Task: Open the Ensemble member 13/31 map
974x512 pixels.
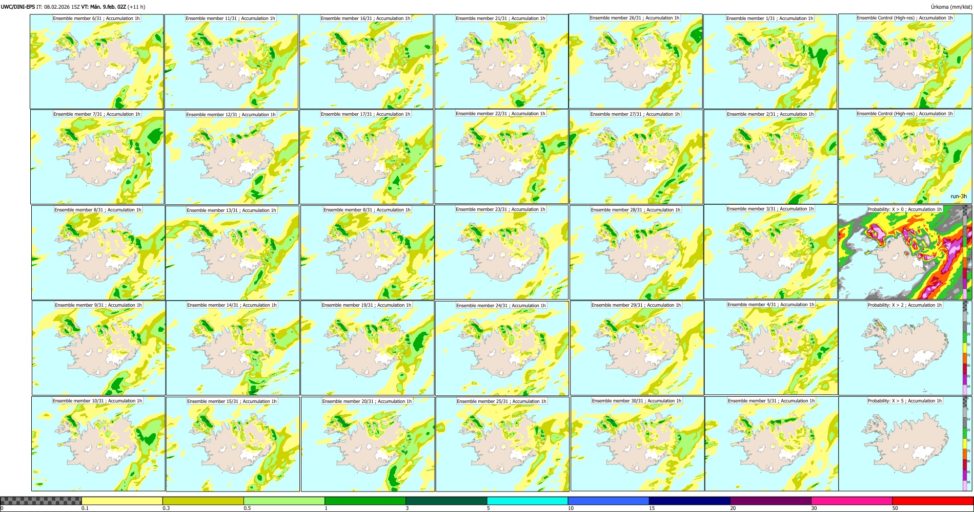Action: coord(232,253)
